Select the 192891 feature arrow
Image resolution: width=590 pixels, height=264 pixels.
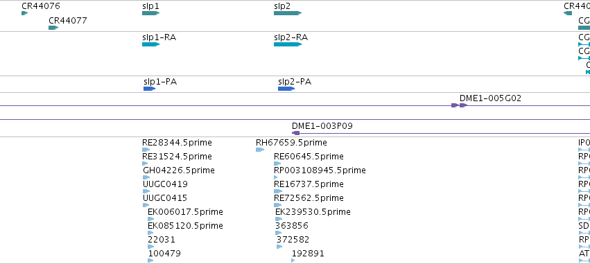click(x=293, y=261)
